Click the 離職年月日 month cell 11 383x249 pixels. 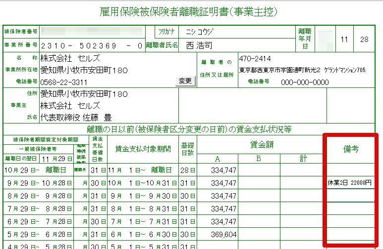click(344, 39)
